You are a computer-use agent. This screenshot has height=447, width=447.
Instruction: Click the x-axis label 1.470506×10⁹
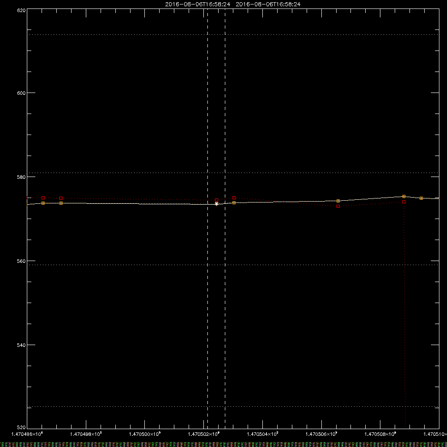point(321,434)
